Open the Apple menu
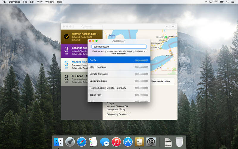Viewport: 238px width, 149px height. pyautogui.click(x=4, y=2)
